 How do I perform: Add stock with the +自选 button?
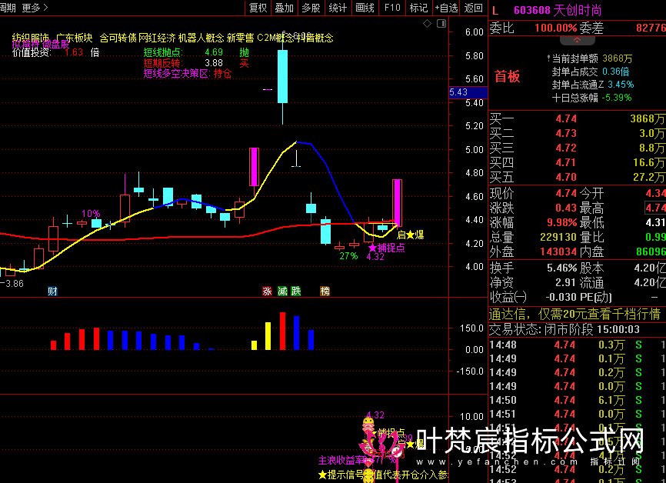(x=446, y=8)
